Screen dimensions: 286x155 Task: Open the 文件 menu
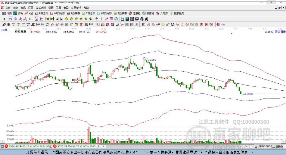pyautogui.click(x=8, y=8)
